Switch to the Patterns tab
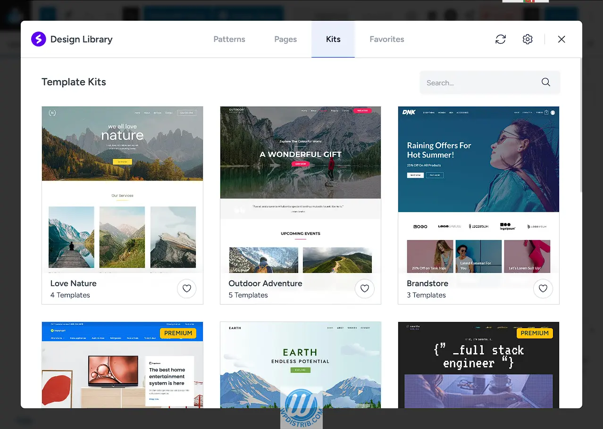The width and height of the screenshot is (603, 429). pyautogui.click(x=229, y=39)
